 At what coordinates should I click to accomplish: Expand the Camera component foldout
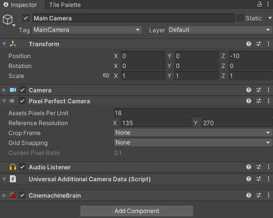pos(4,90)
